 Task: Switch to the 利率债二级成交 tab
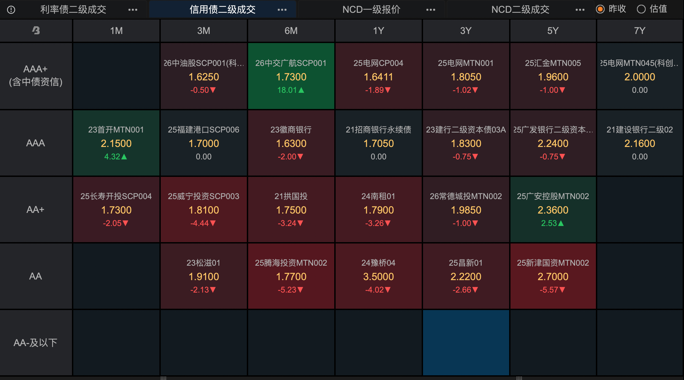73,9
